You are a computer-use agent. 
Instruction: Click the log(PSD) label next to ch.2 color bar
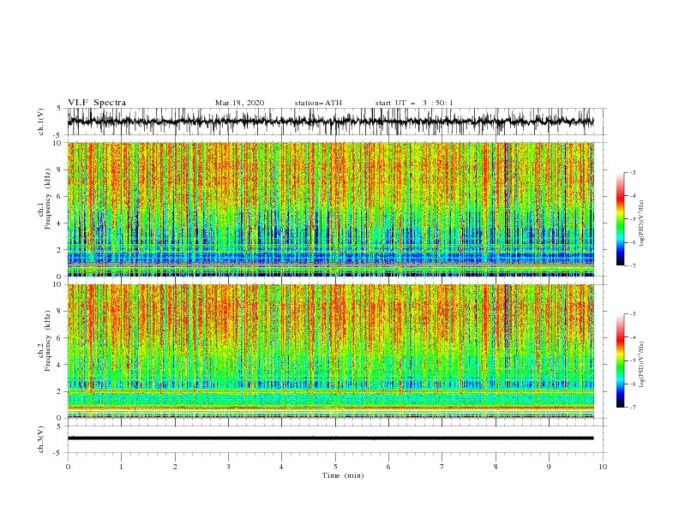(x=641, y=366)
